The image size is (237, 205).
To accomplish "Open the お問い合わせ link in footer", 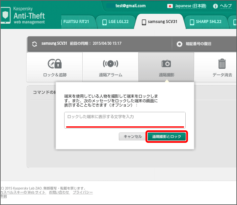I will click(x=59, y=192).
